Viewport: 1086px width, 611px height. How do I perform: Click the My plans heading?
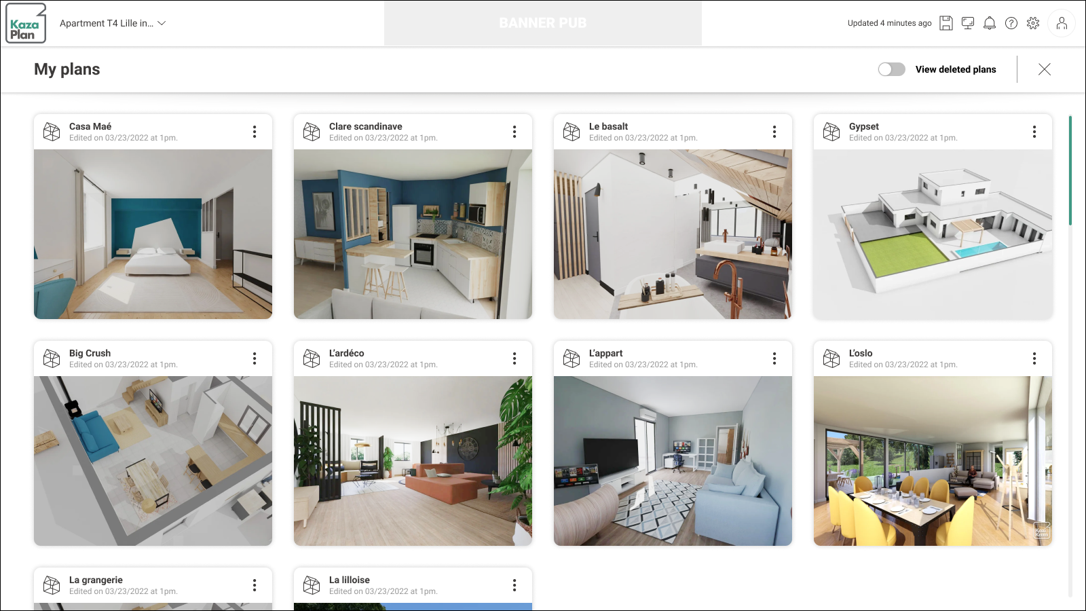click(x=67, y=69)
